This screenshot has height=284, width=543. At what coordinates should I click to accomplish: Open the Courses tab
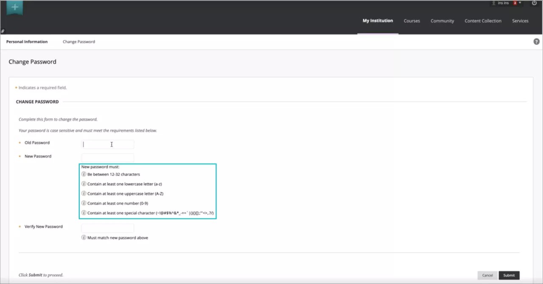411,21
